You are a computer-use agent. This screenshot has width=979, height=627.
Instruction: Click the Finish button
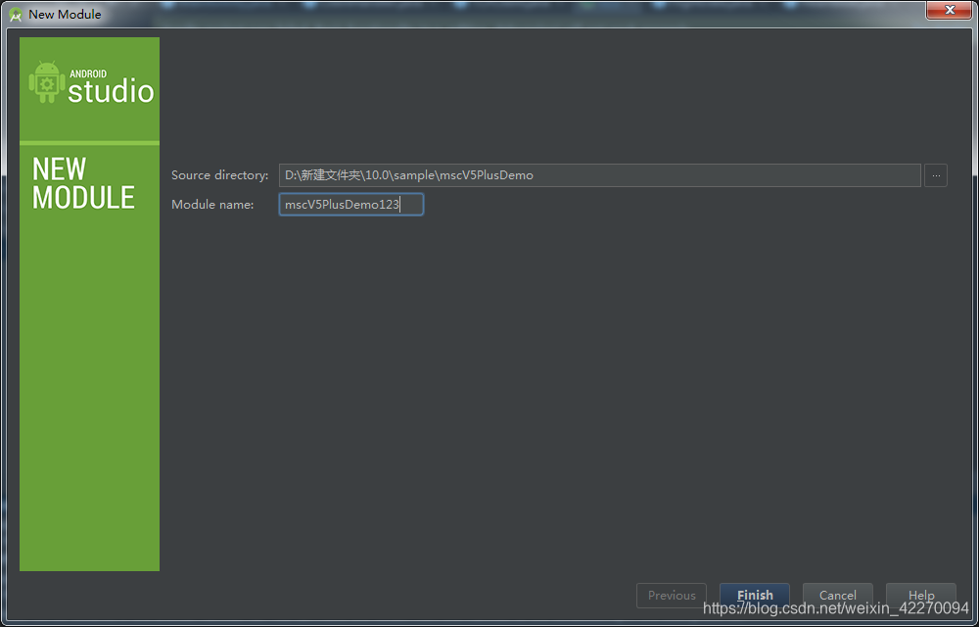(754, 595)
